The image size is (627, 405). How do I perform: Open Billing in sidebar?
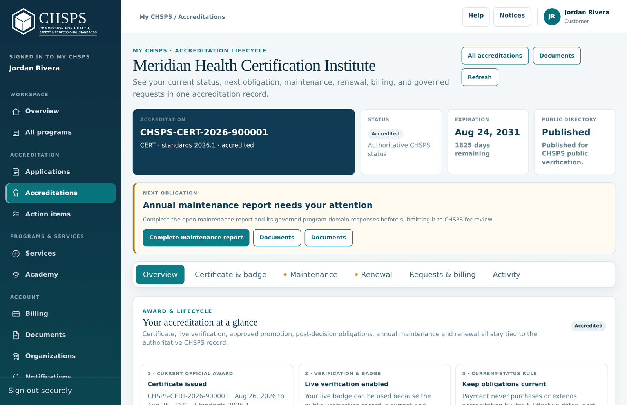pyautogui.click(x=61, y=313)
